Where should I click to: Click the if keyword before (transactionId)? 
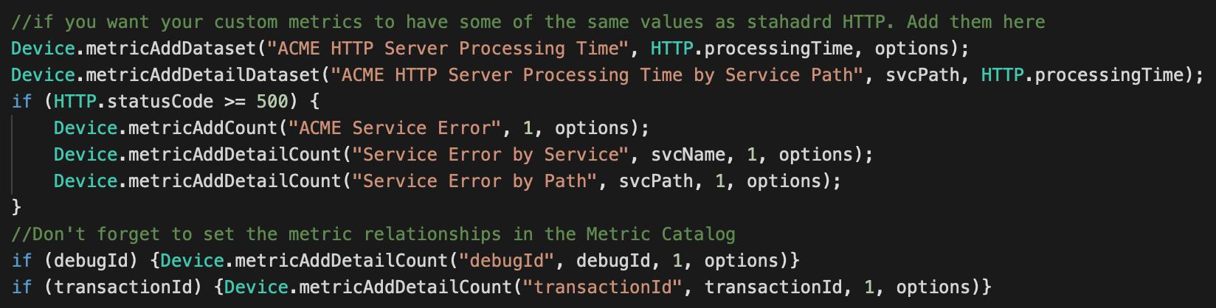[22, 287]
